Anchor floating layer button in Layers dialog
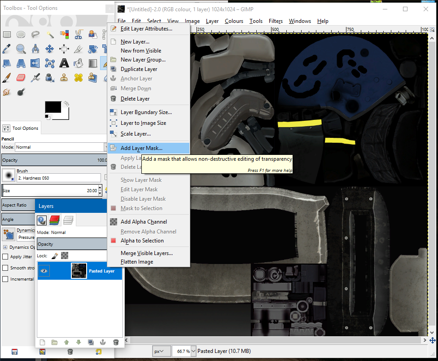This screenshot has width=438, height=361. (x=103, y=342)
